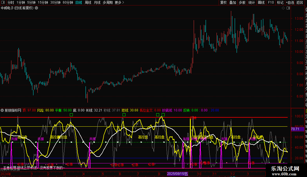This screenshot has width=307, height=177.
Task: Select the 30分钟 period
Action: [x=55, y=2]
